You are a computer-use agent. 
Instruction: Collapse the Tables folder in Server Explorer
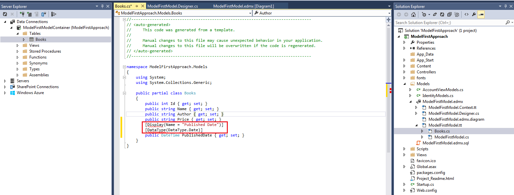pyautogui.click(x=17, y=34)
